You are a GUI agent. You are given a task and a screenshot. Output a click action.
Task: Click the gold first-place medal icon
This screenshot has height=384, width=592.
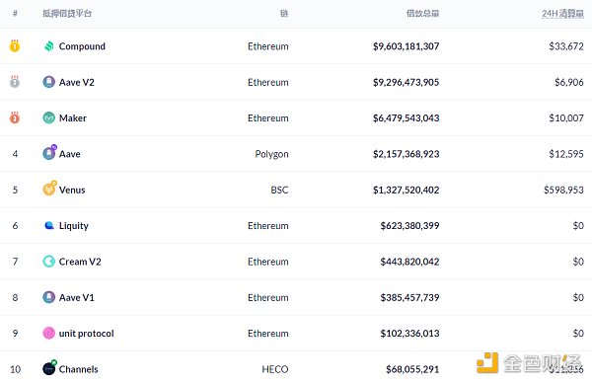pyautogui.click(x=15, y=45)
